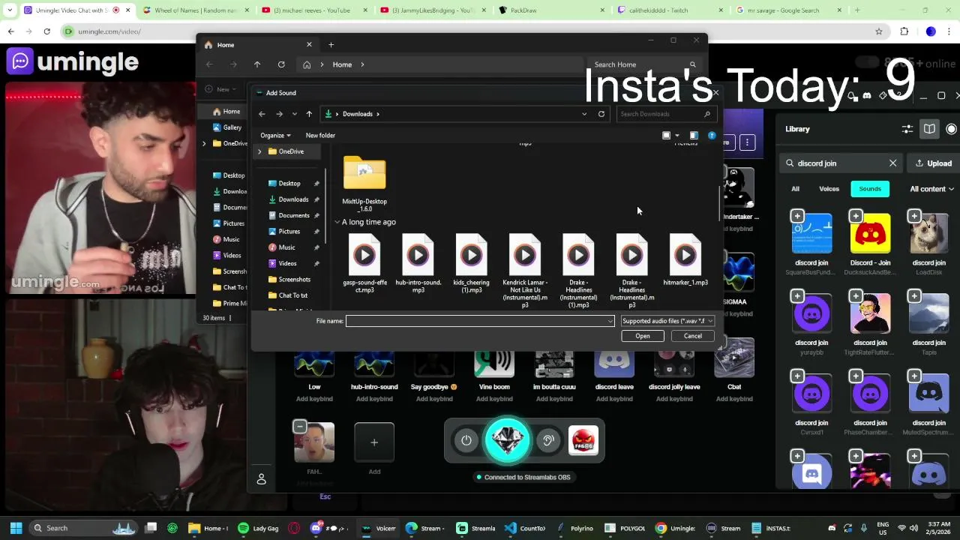960x540 pixels.
Task: Create a New folder in Add Sound dialog
Action: 320,136
